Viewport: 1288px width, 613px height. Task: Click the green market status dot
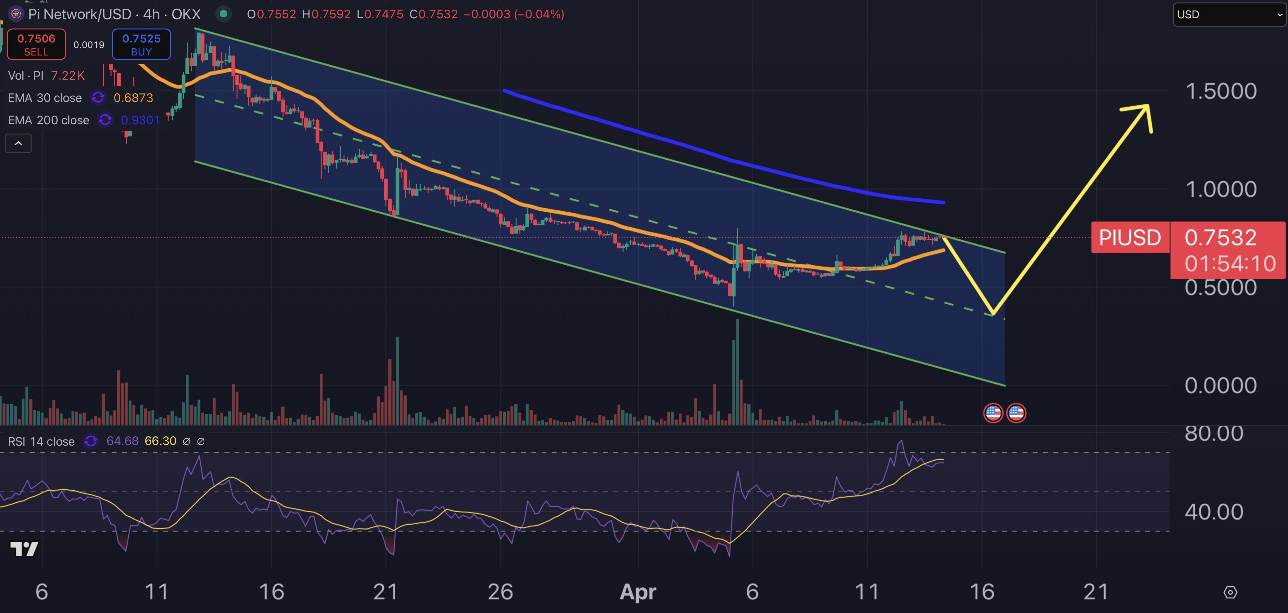click(224, 14)
